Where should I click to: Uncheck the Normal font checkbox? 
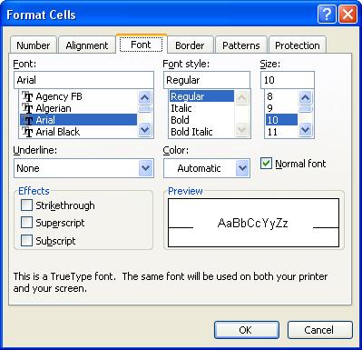(266, 164)
